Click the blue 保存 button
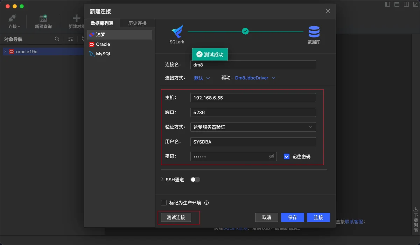Viewport: 420px width, 245px height. [292, 217]
